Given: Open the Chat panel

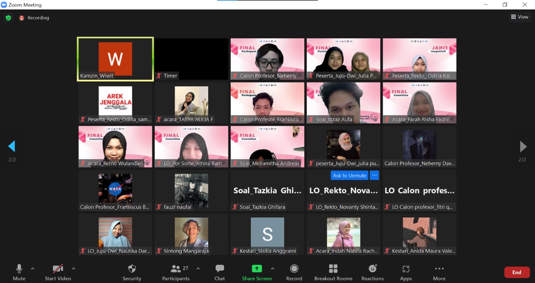Looking at the screenshot, I should point(220,269).
